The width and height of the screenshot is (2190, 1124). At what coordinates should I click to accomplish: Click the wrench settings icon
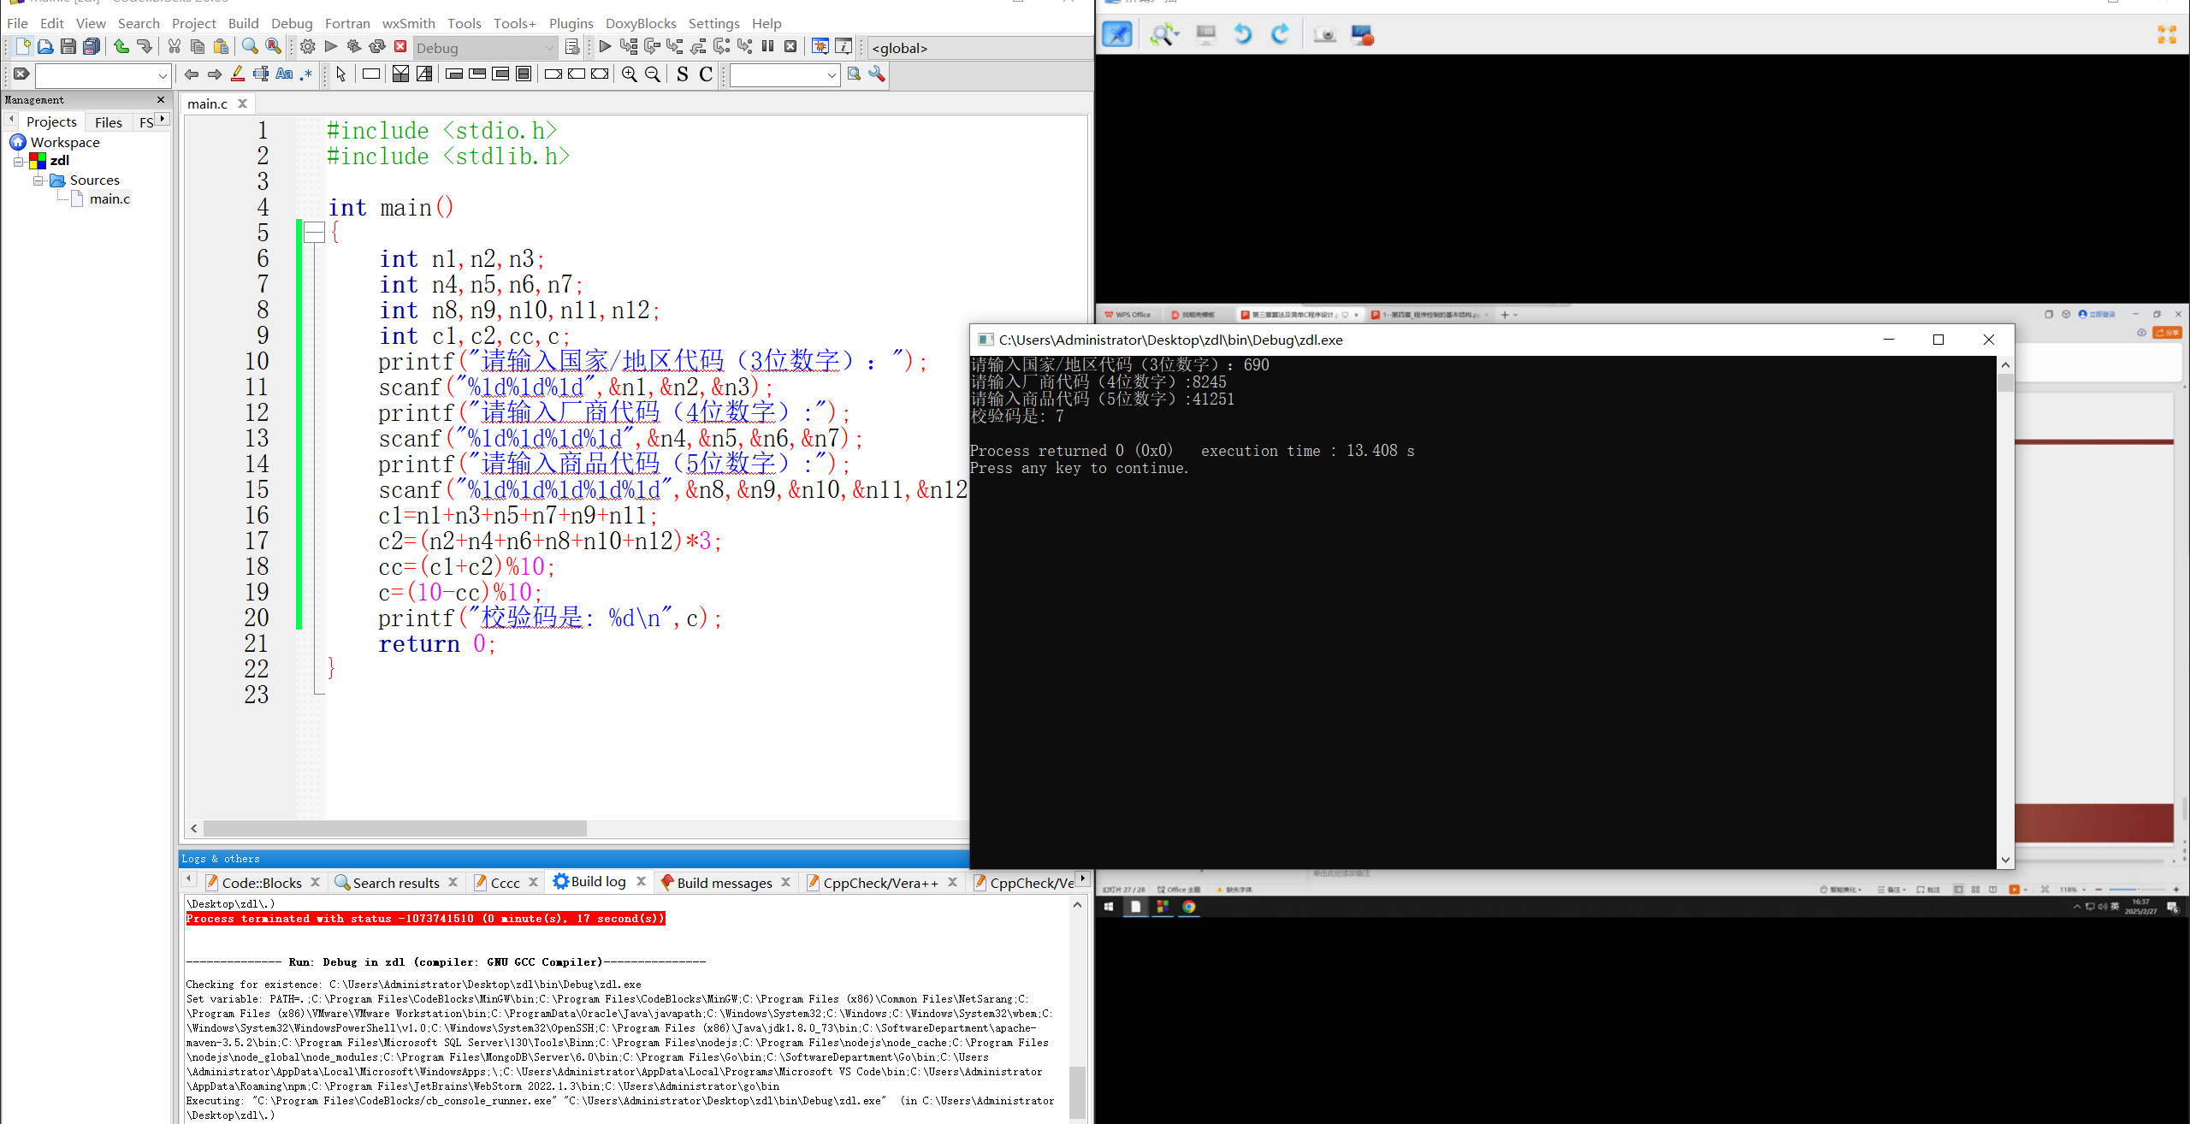pyautogui.click(x=877, y=74)
